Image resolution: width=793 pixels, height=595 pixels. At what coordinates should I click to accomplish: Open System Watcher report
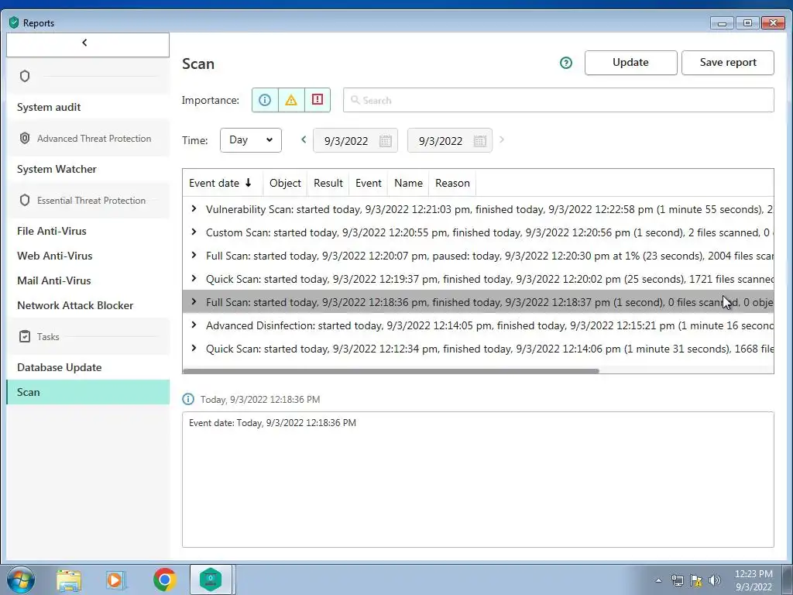point(57,169)
